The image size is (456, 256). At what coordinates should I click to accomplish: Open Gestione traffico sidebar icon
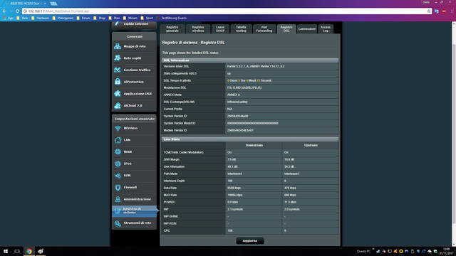[118, 70]
